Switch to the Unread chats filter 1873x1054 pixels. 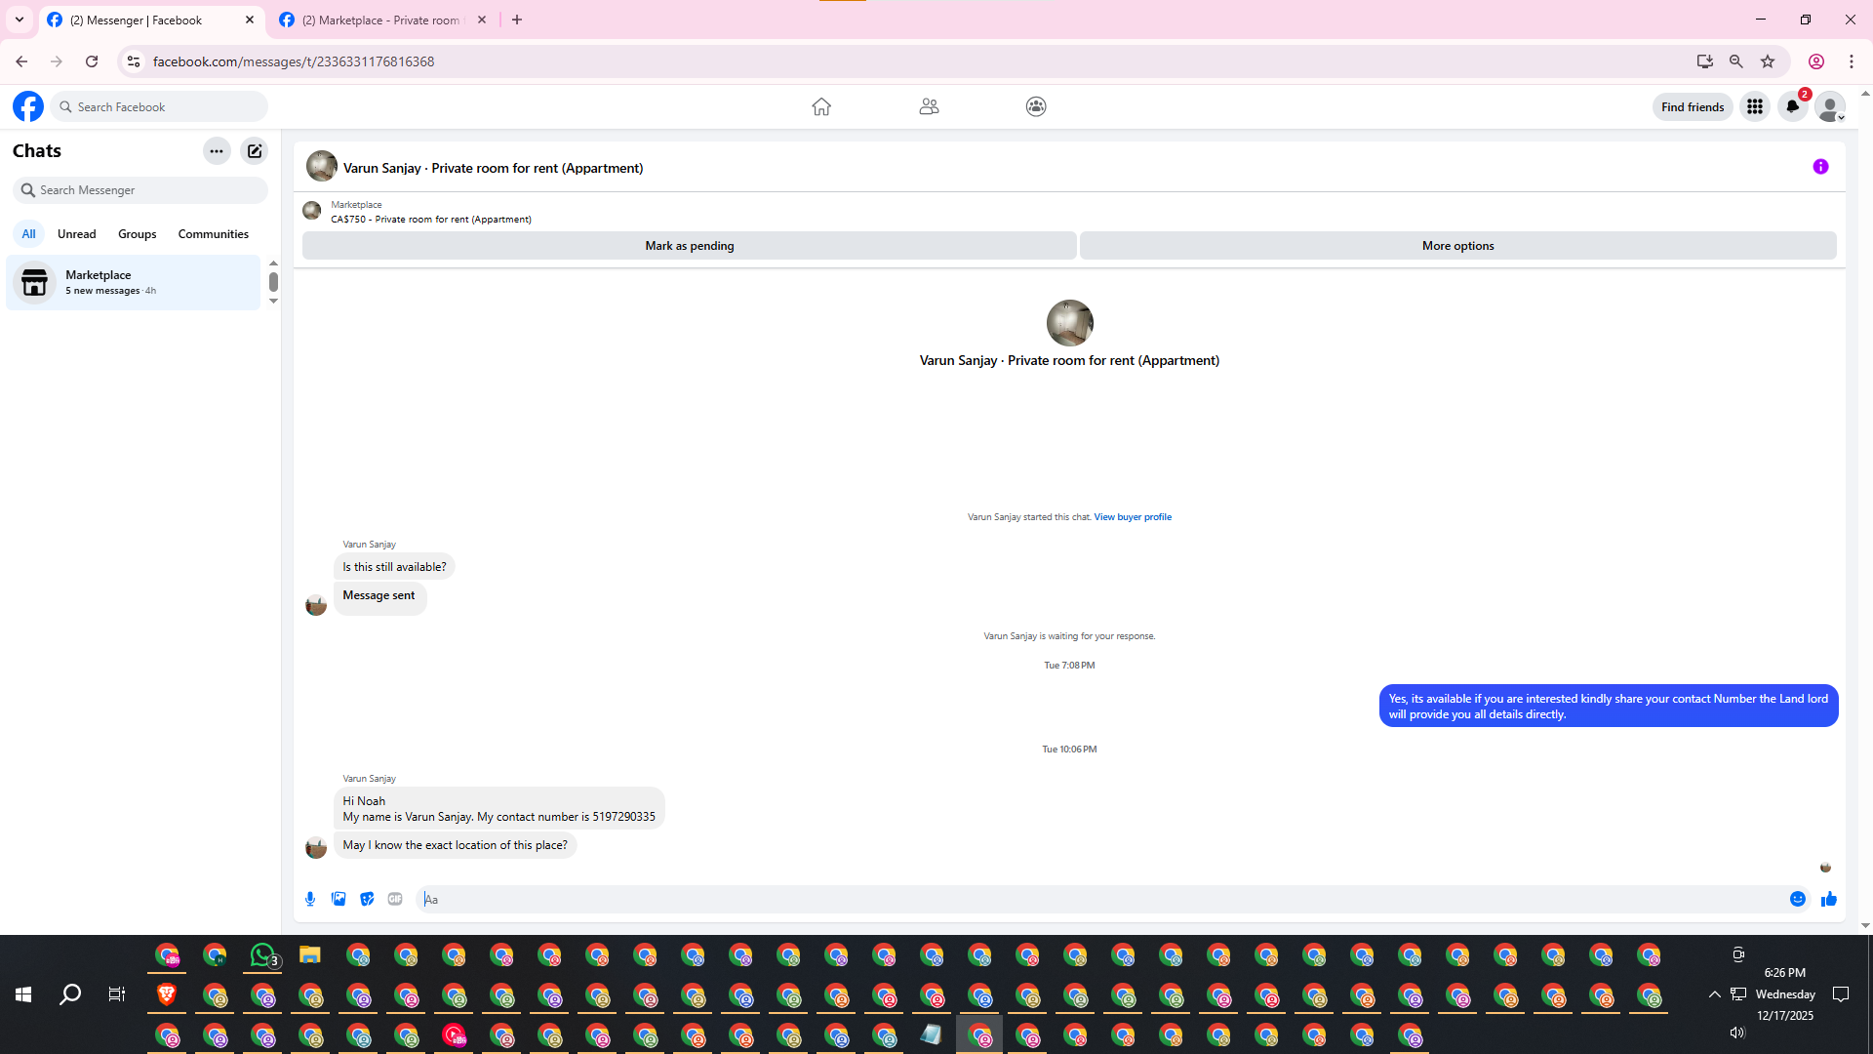click(76, 234)
